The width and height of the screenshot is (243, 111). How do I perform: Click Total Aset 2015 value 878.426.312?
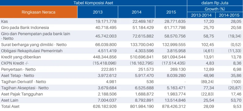[x=174, y=107]
